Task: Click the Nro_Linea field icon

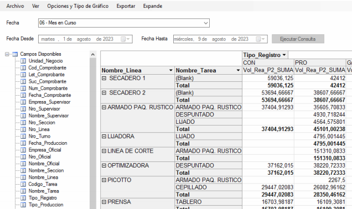Action: coord(23,129)
